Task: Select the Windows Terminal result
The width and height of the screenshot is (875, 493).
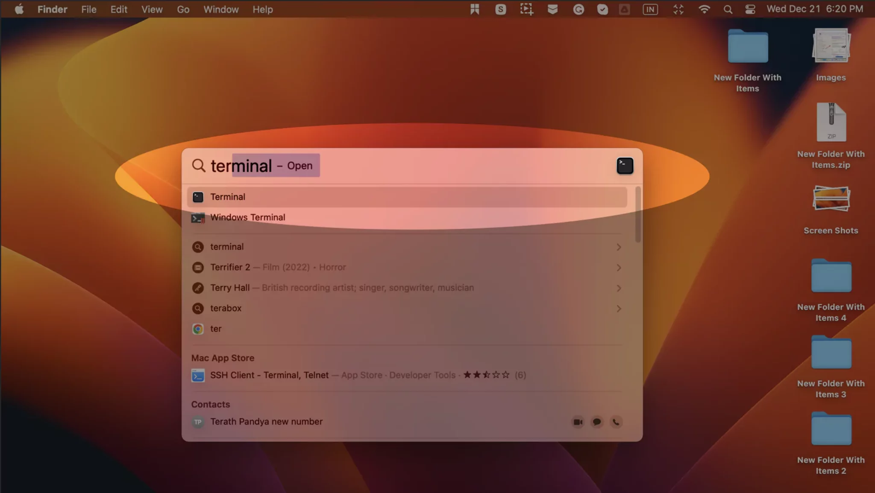Action: [x=407, y=218]
